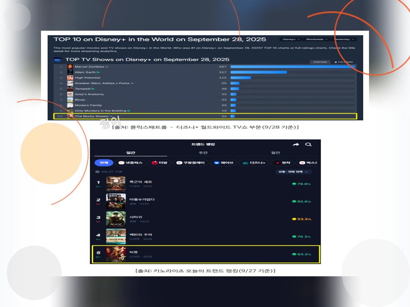Click the Alien: Earth score bar
The image size is (410, 307).
tap(259, 72)
